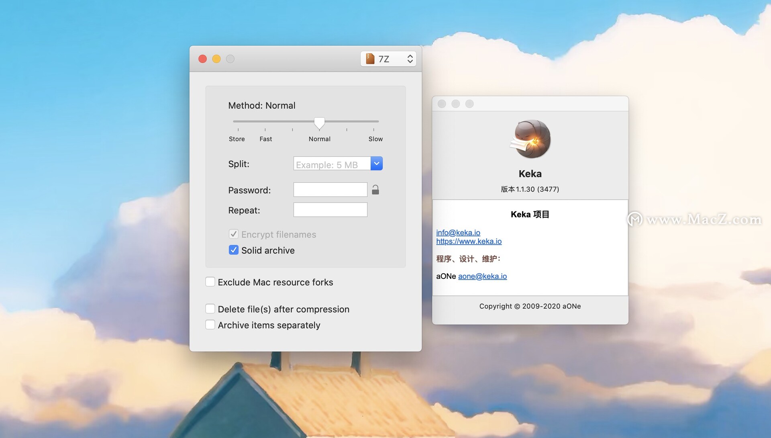Toggle the Solid archive checkbox
This screenshot has height=438, width=771.
click(233, 250)
